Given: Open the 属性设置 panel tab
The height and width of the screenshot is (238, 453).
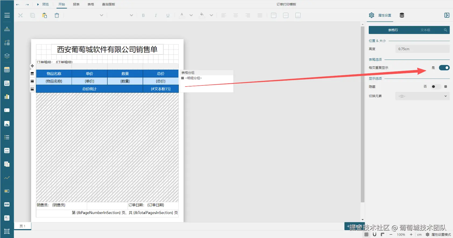Looking at the screenshot, I should click(x=380, y=15).
